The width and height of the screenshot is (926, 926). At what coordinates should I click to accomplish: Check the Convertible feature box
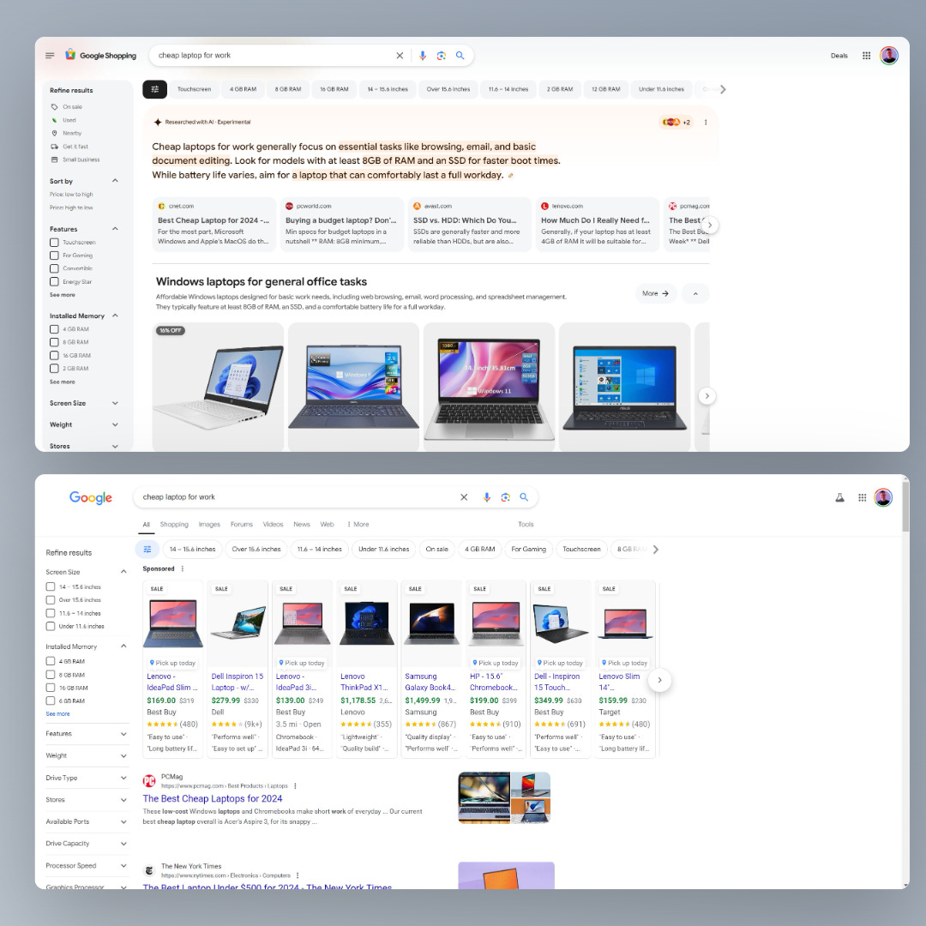click(x=54, y=268)
